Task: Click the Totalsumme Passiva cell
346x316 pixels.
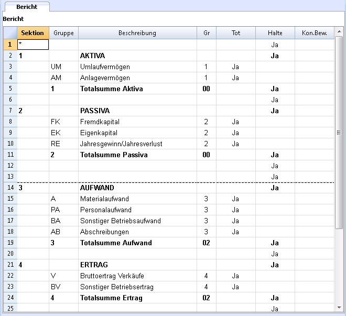Action: pyautogui.click(x=137, y=155)
